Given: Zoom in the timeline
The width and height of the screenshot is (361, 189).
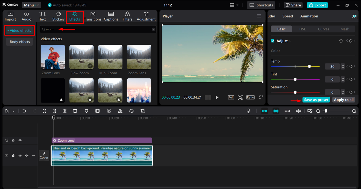Looking at the screenshot, I should 354,111.
